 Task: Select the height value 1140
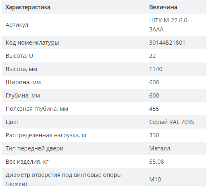(156, 69)
